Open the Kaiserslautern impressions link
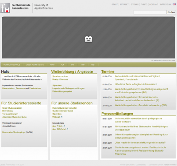 9,88
